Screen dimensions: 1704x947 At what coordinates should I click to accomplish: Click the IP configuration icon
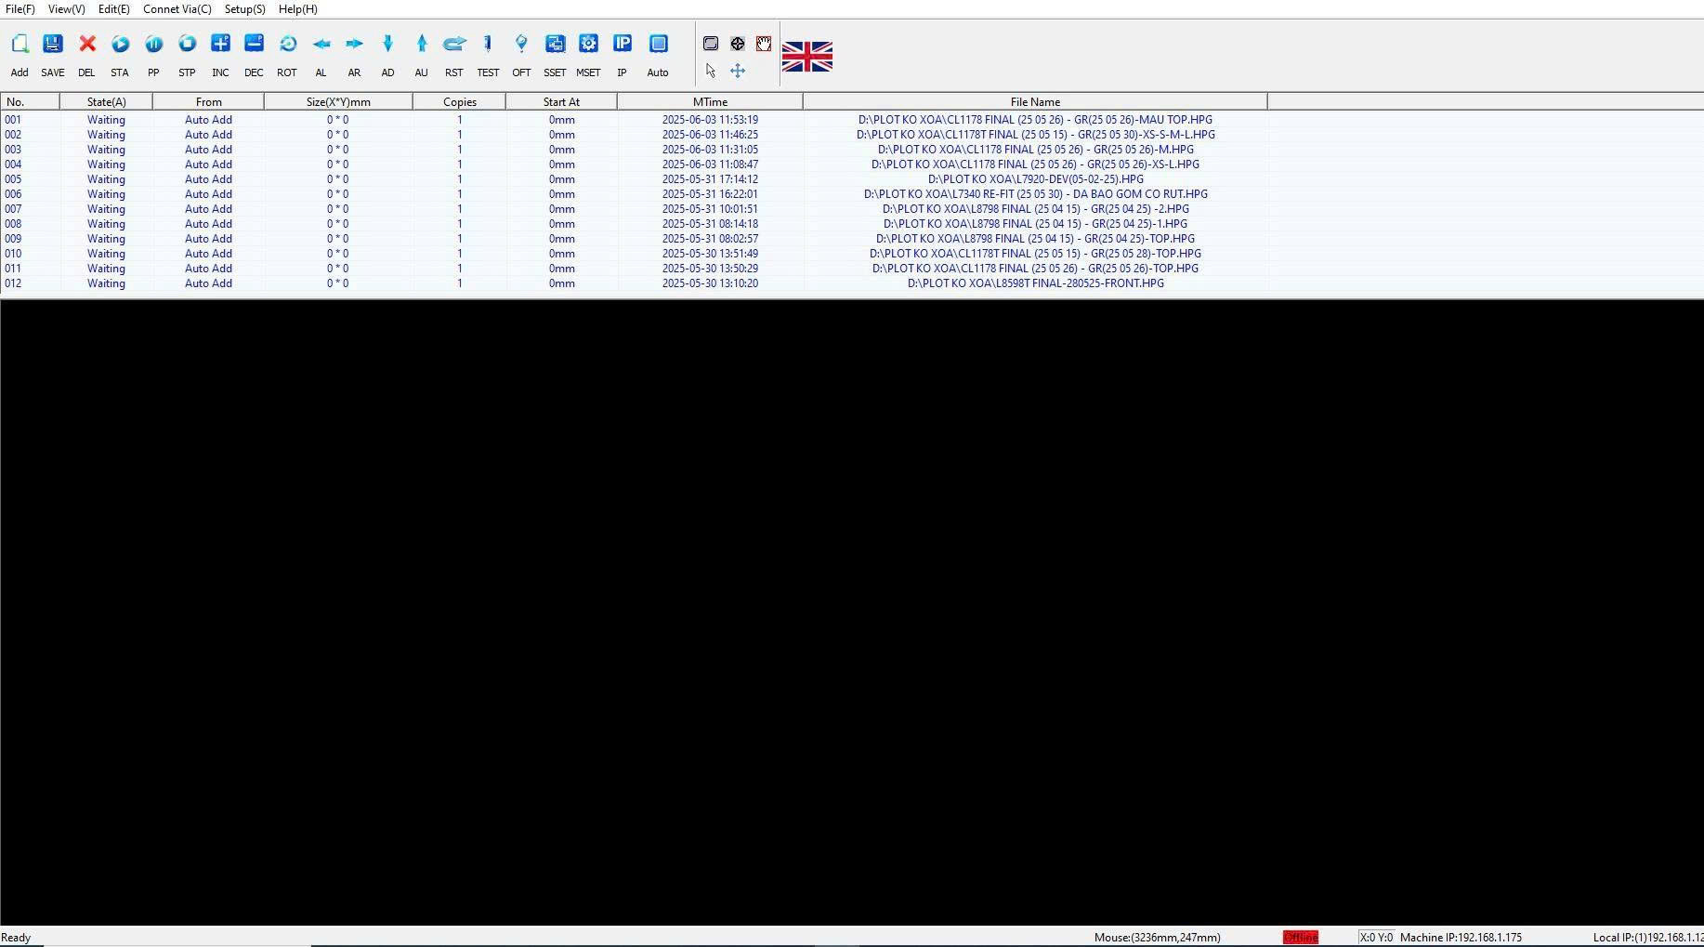tap(623, 45)
